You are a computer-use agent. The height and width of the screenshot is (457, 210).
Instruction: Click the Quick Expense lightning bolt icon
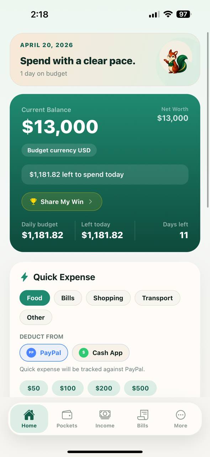[x=24, y=277]
